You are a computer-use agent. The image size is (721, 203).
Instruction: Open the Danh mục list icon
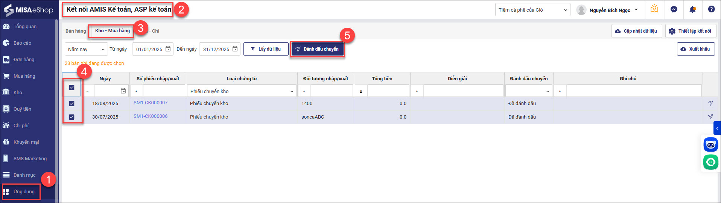click(x=6, y=175)
